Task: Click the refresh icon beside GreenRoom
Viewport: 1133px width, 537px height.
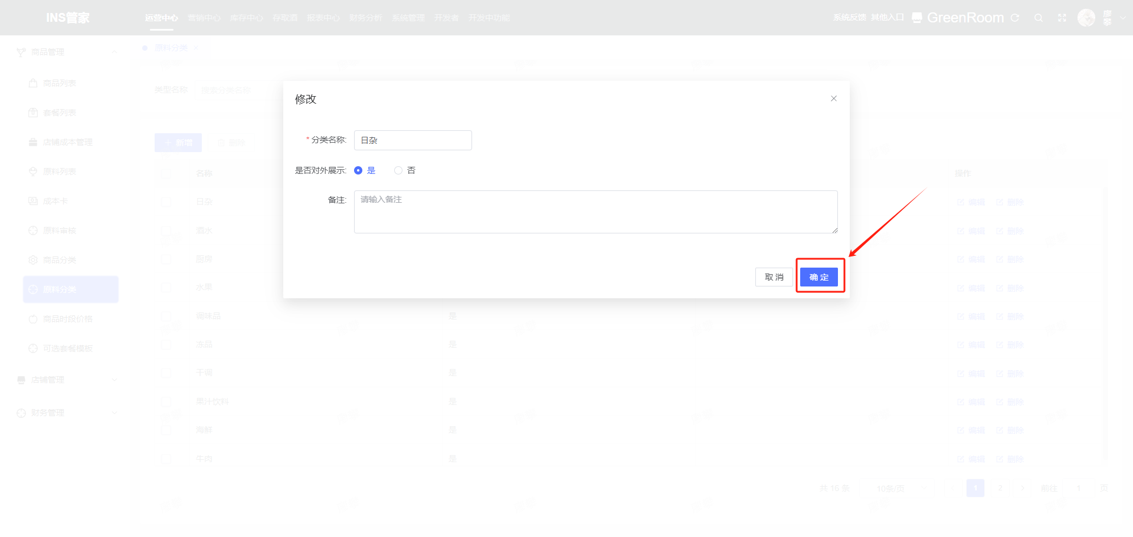Action: coord(1015,18)
